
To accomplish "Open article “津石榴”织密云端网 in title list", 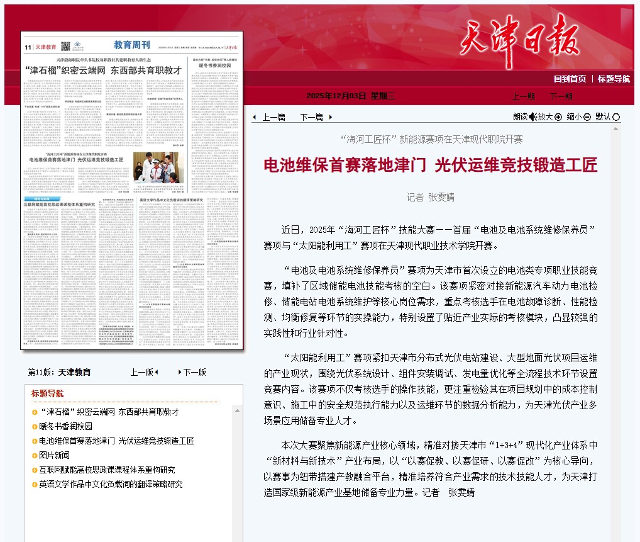I will pyautogui.click(x=109, y=412).
